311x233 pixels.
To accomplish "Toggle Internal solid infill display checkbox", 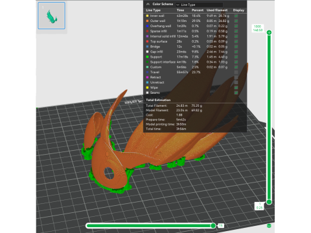I will pyautogui.click(x=236, y=36).
